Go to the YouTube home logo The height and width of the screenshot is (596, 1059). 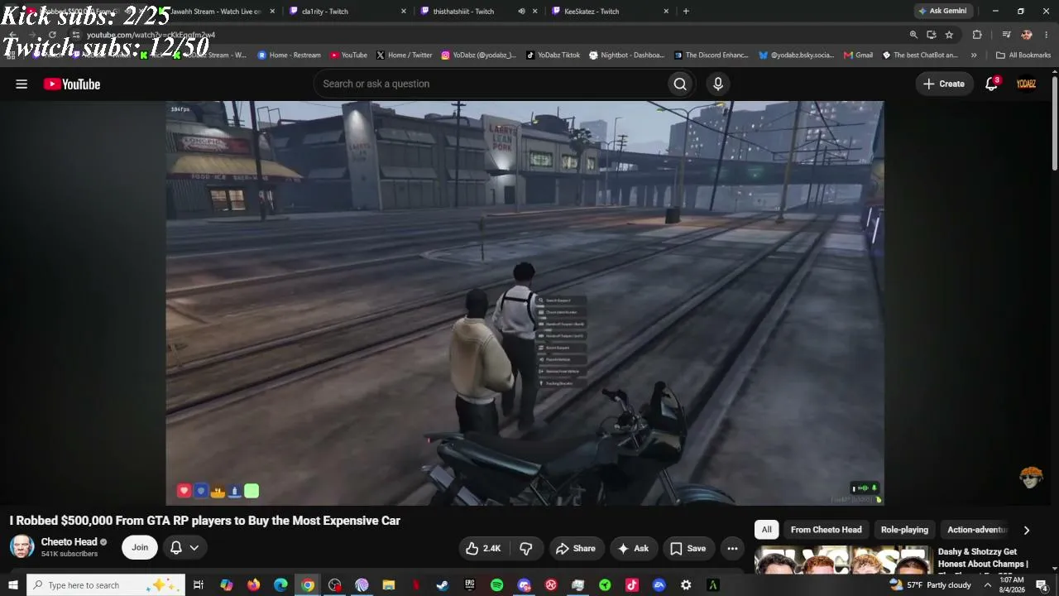[72, 84]
